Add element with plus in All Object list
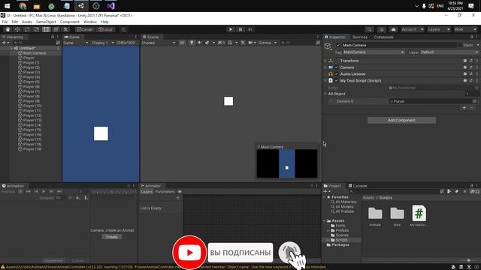 click(x=464, y=108)
